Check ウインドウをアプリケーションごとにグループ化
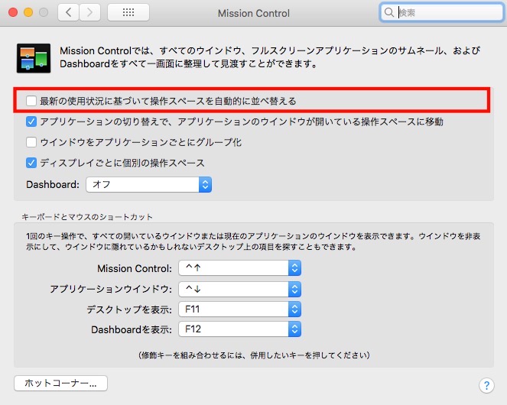 coord(31,142)
